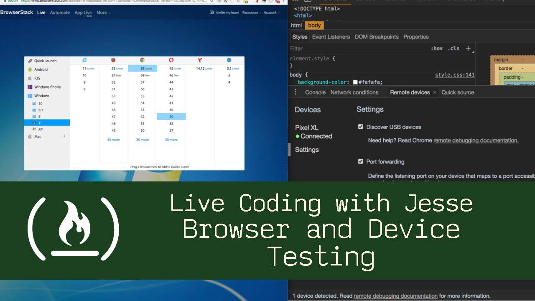The height and width of the screenshot is (301, 535).
Task: Open the Resources dropdown menu
Action: point(252,13)
